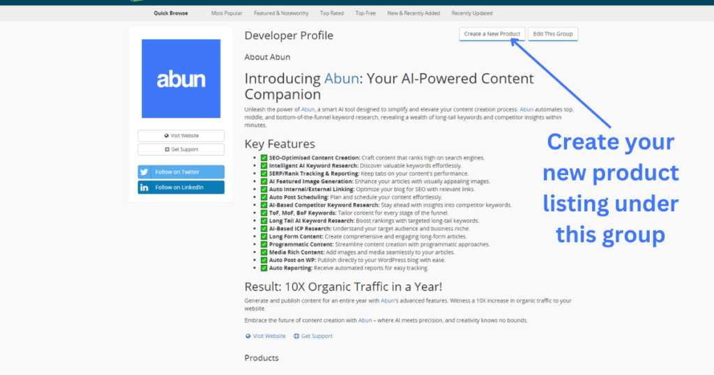Open the Most Popular browse tab
Viewport: 714px width, 375px height.
[x=227, y=13]
